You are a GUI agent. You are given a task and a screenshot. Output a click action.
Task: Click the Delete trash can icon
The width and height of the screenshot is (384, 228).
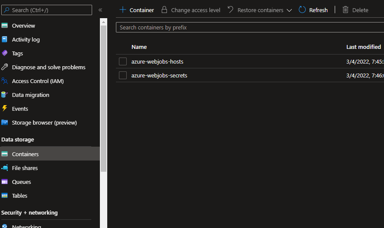tap(346, 10)
